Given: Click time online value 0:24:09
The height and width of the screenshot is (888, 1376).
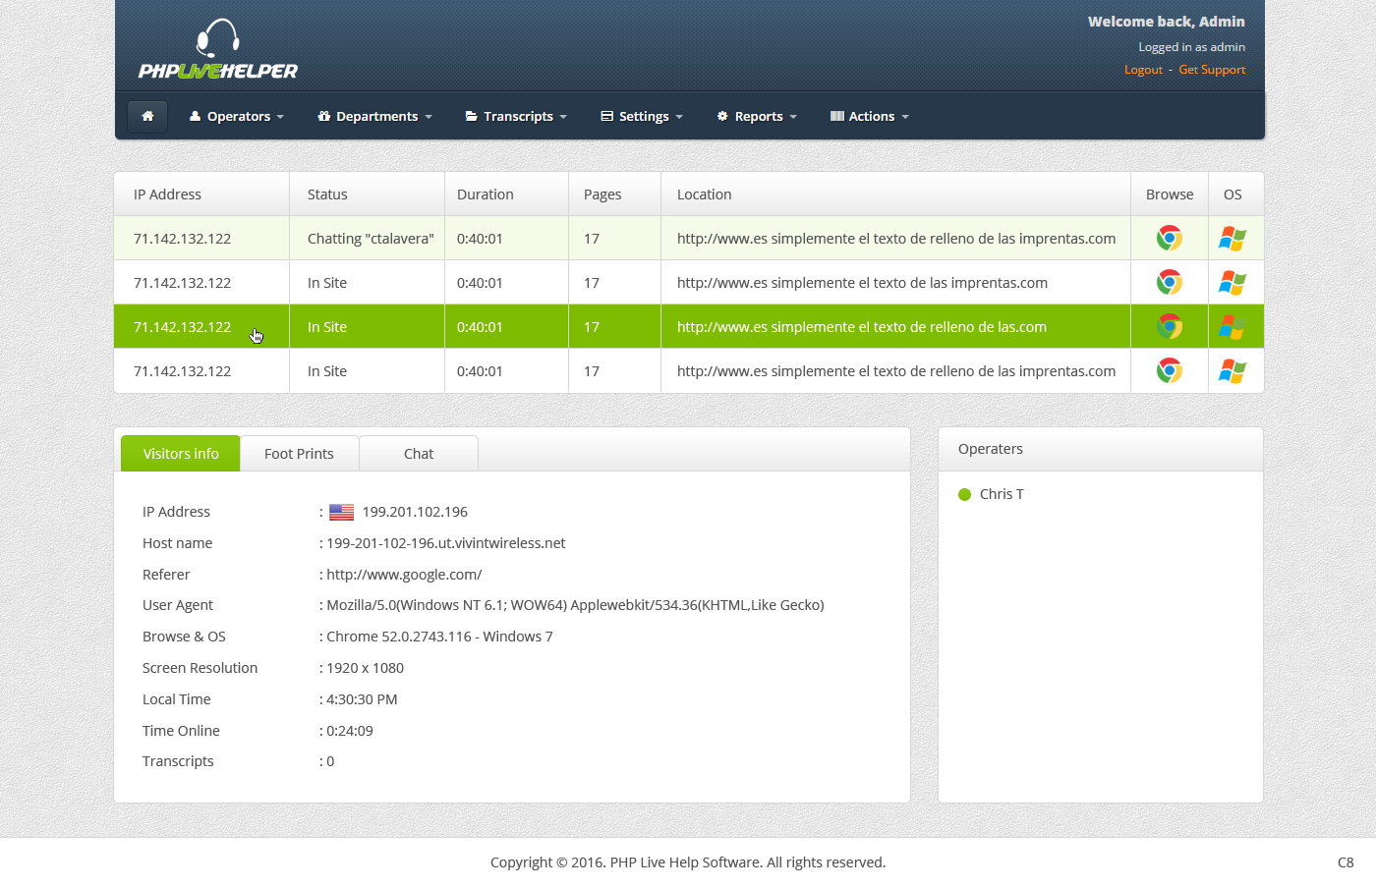Looking at the screenshot, I should [350, 731].
